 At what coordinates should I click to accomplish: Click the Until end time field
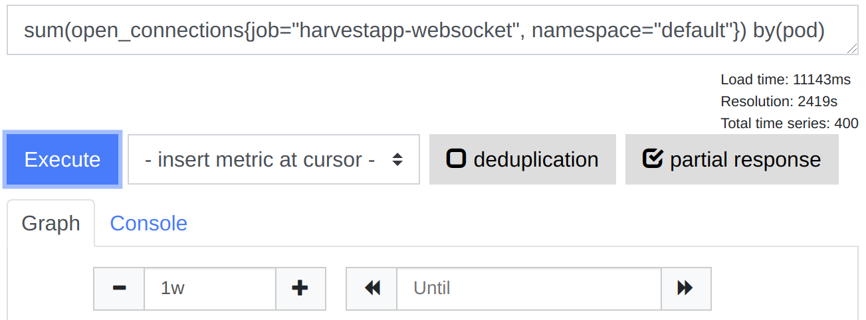529,288
